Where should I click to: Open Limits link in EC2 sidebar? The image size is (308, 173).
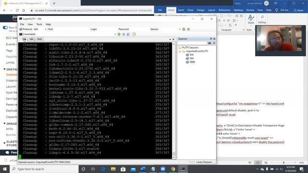click(x=10, y=62)
